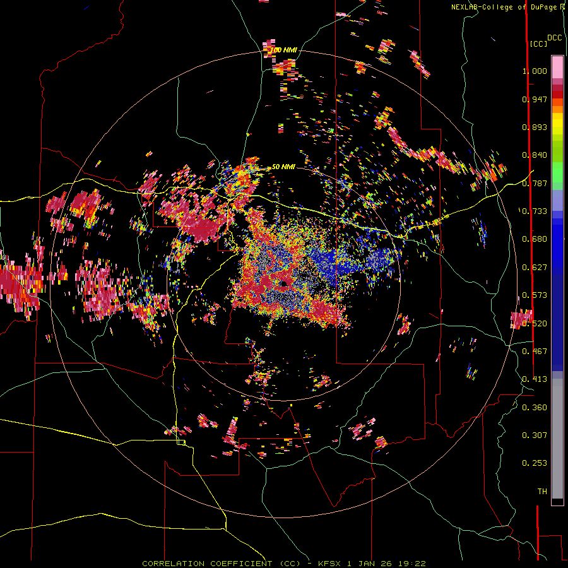568x568 pixels.
Task: Click the [CC] legend unit label
Action: (x=538, y=44)
